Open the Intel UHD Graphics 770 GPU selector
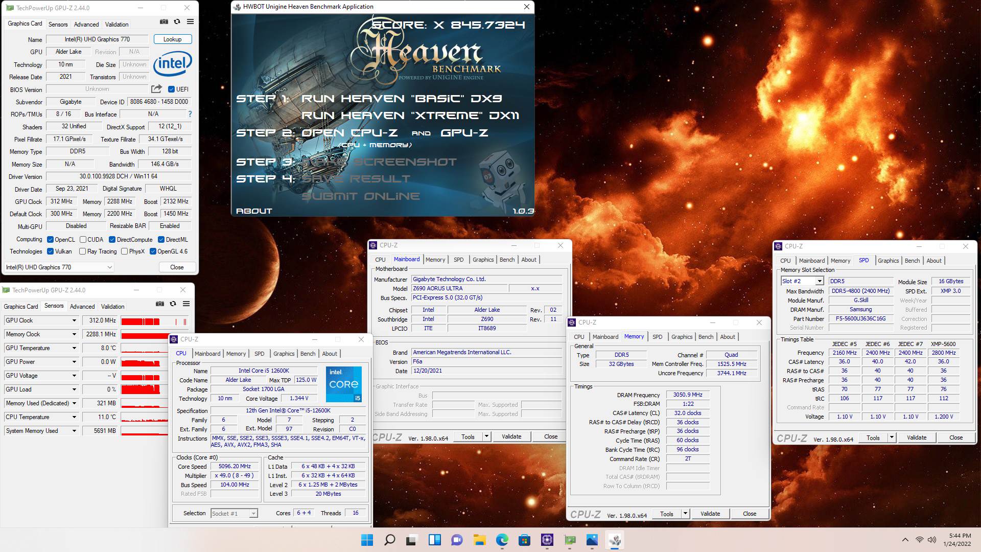Screen dimensions: 981x552 [x=59, y=267]
